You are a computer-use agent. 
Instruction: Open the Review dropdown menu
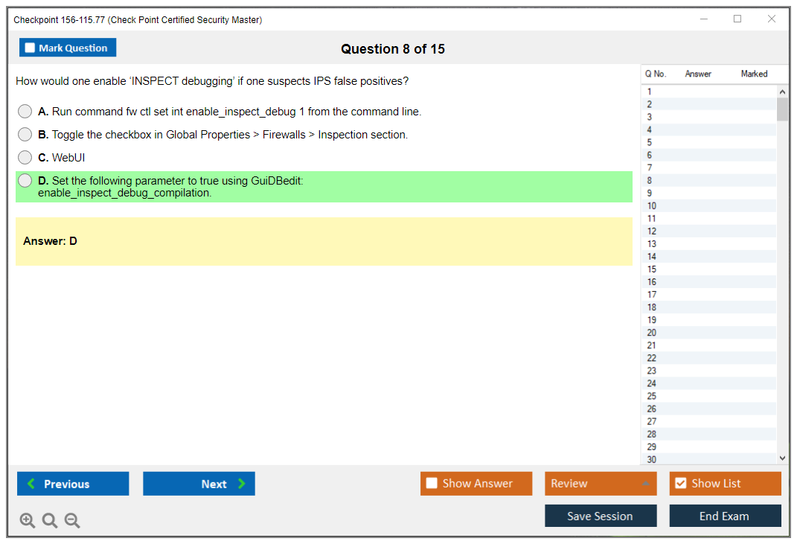pyautogui.click(x=600, y=484)
